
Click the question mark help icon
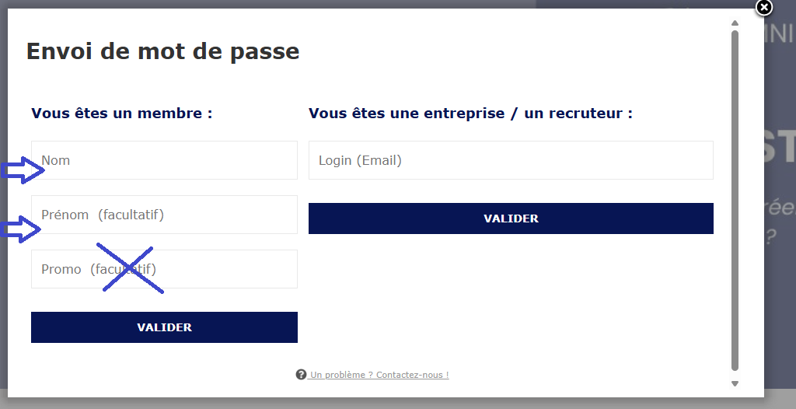tap(301, 375)
